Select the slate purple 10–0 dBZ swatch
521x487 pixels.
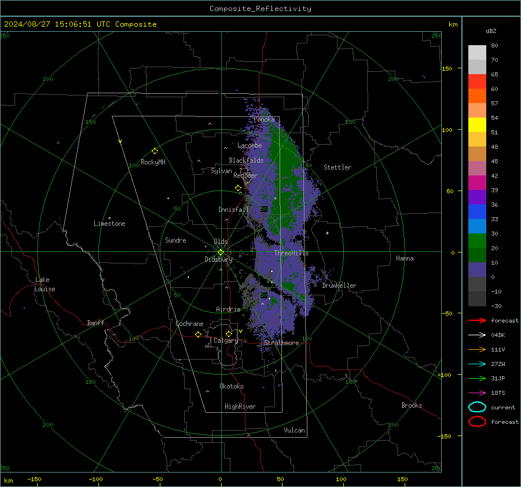477,270
